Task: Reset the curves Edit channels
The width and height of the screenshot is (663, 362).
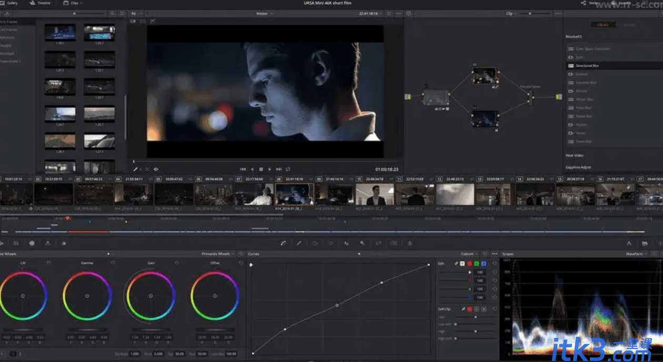Action: point(495,263)
